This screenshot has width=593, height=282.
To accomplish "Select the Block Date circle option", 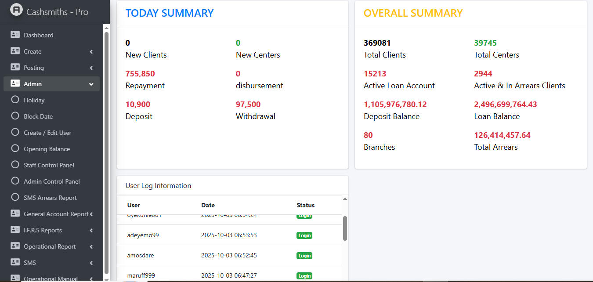I will 15,116.
